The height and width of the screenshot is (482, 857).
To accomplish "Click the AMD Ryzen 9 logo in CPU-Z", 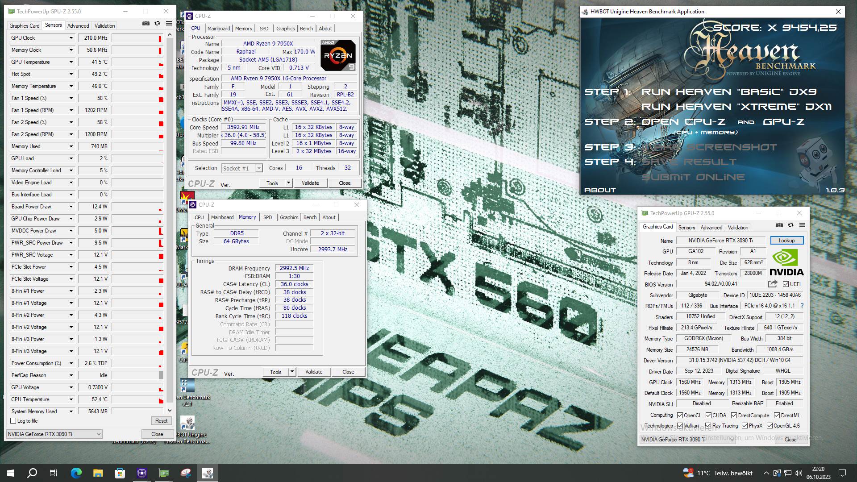I will 338,55.
